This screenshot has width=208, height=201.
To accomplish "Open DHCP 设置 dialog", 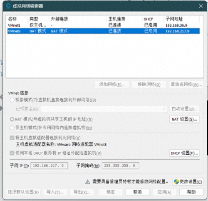I will (184, 153).
